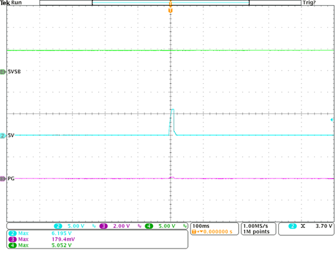The width and height of the screenshot is (335, 255).
Task: Click the 5VSB waveform label
Action: (14, 71)
